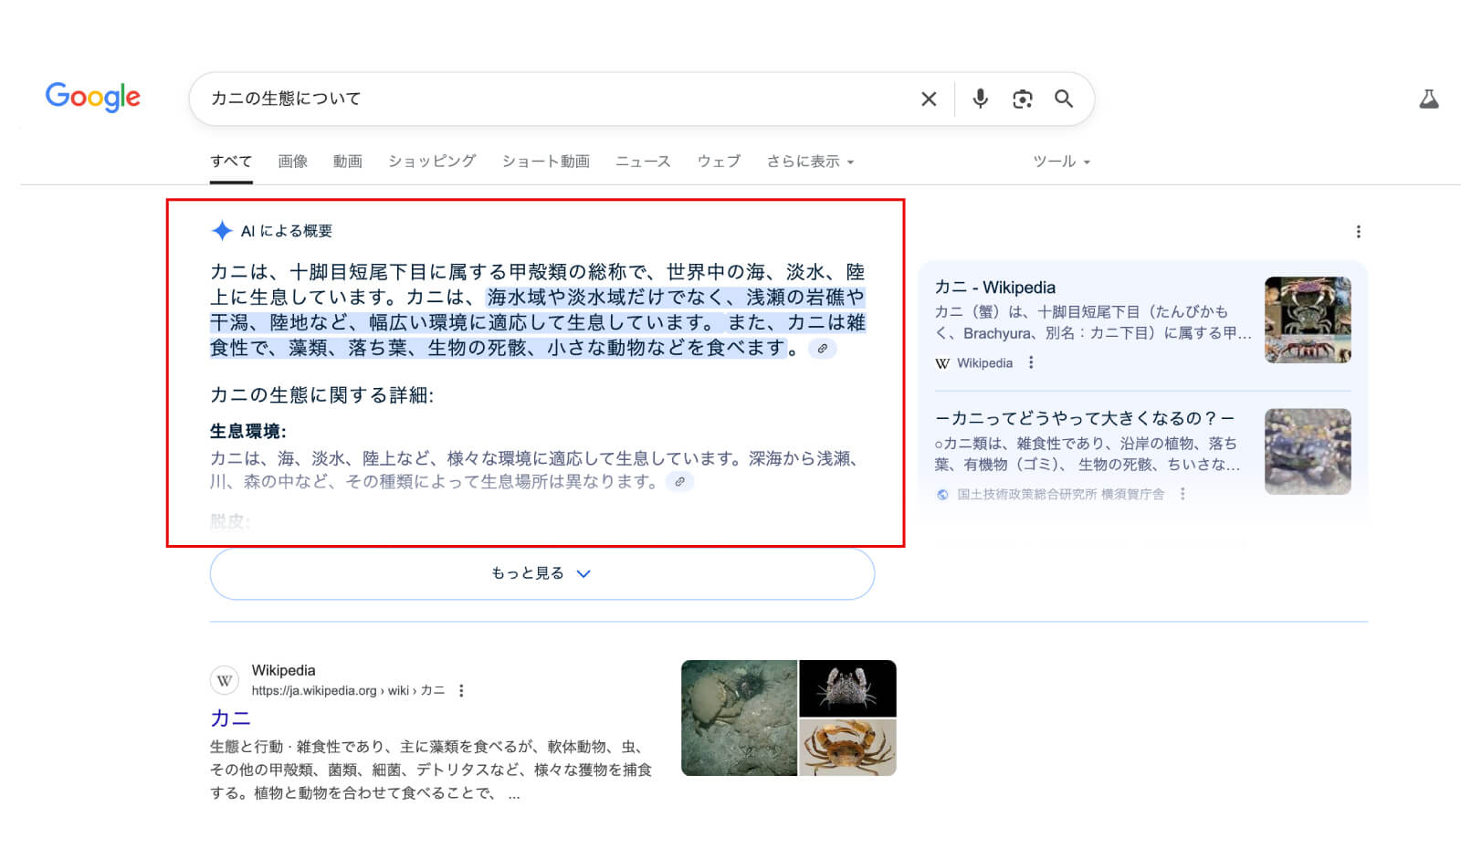The image size is (1461, 849).
Task: Click the Wikipedia source label in first card
Action: (x=984, y=362)
